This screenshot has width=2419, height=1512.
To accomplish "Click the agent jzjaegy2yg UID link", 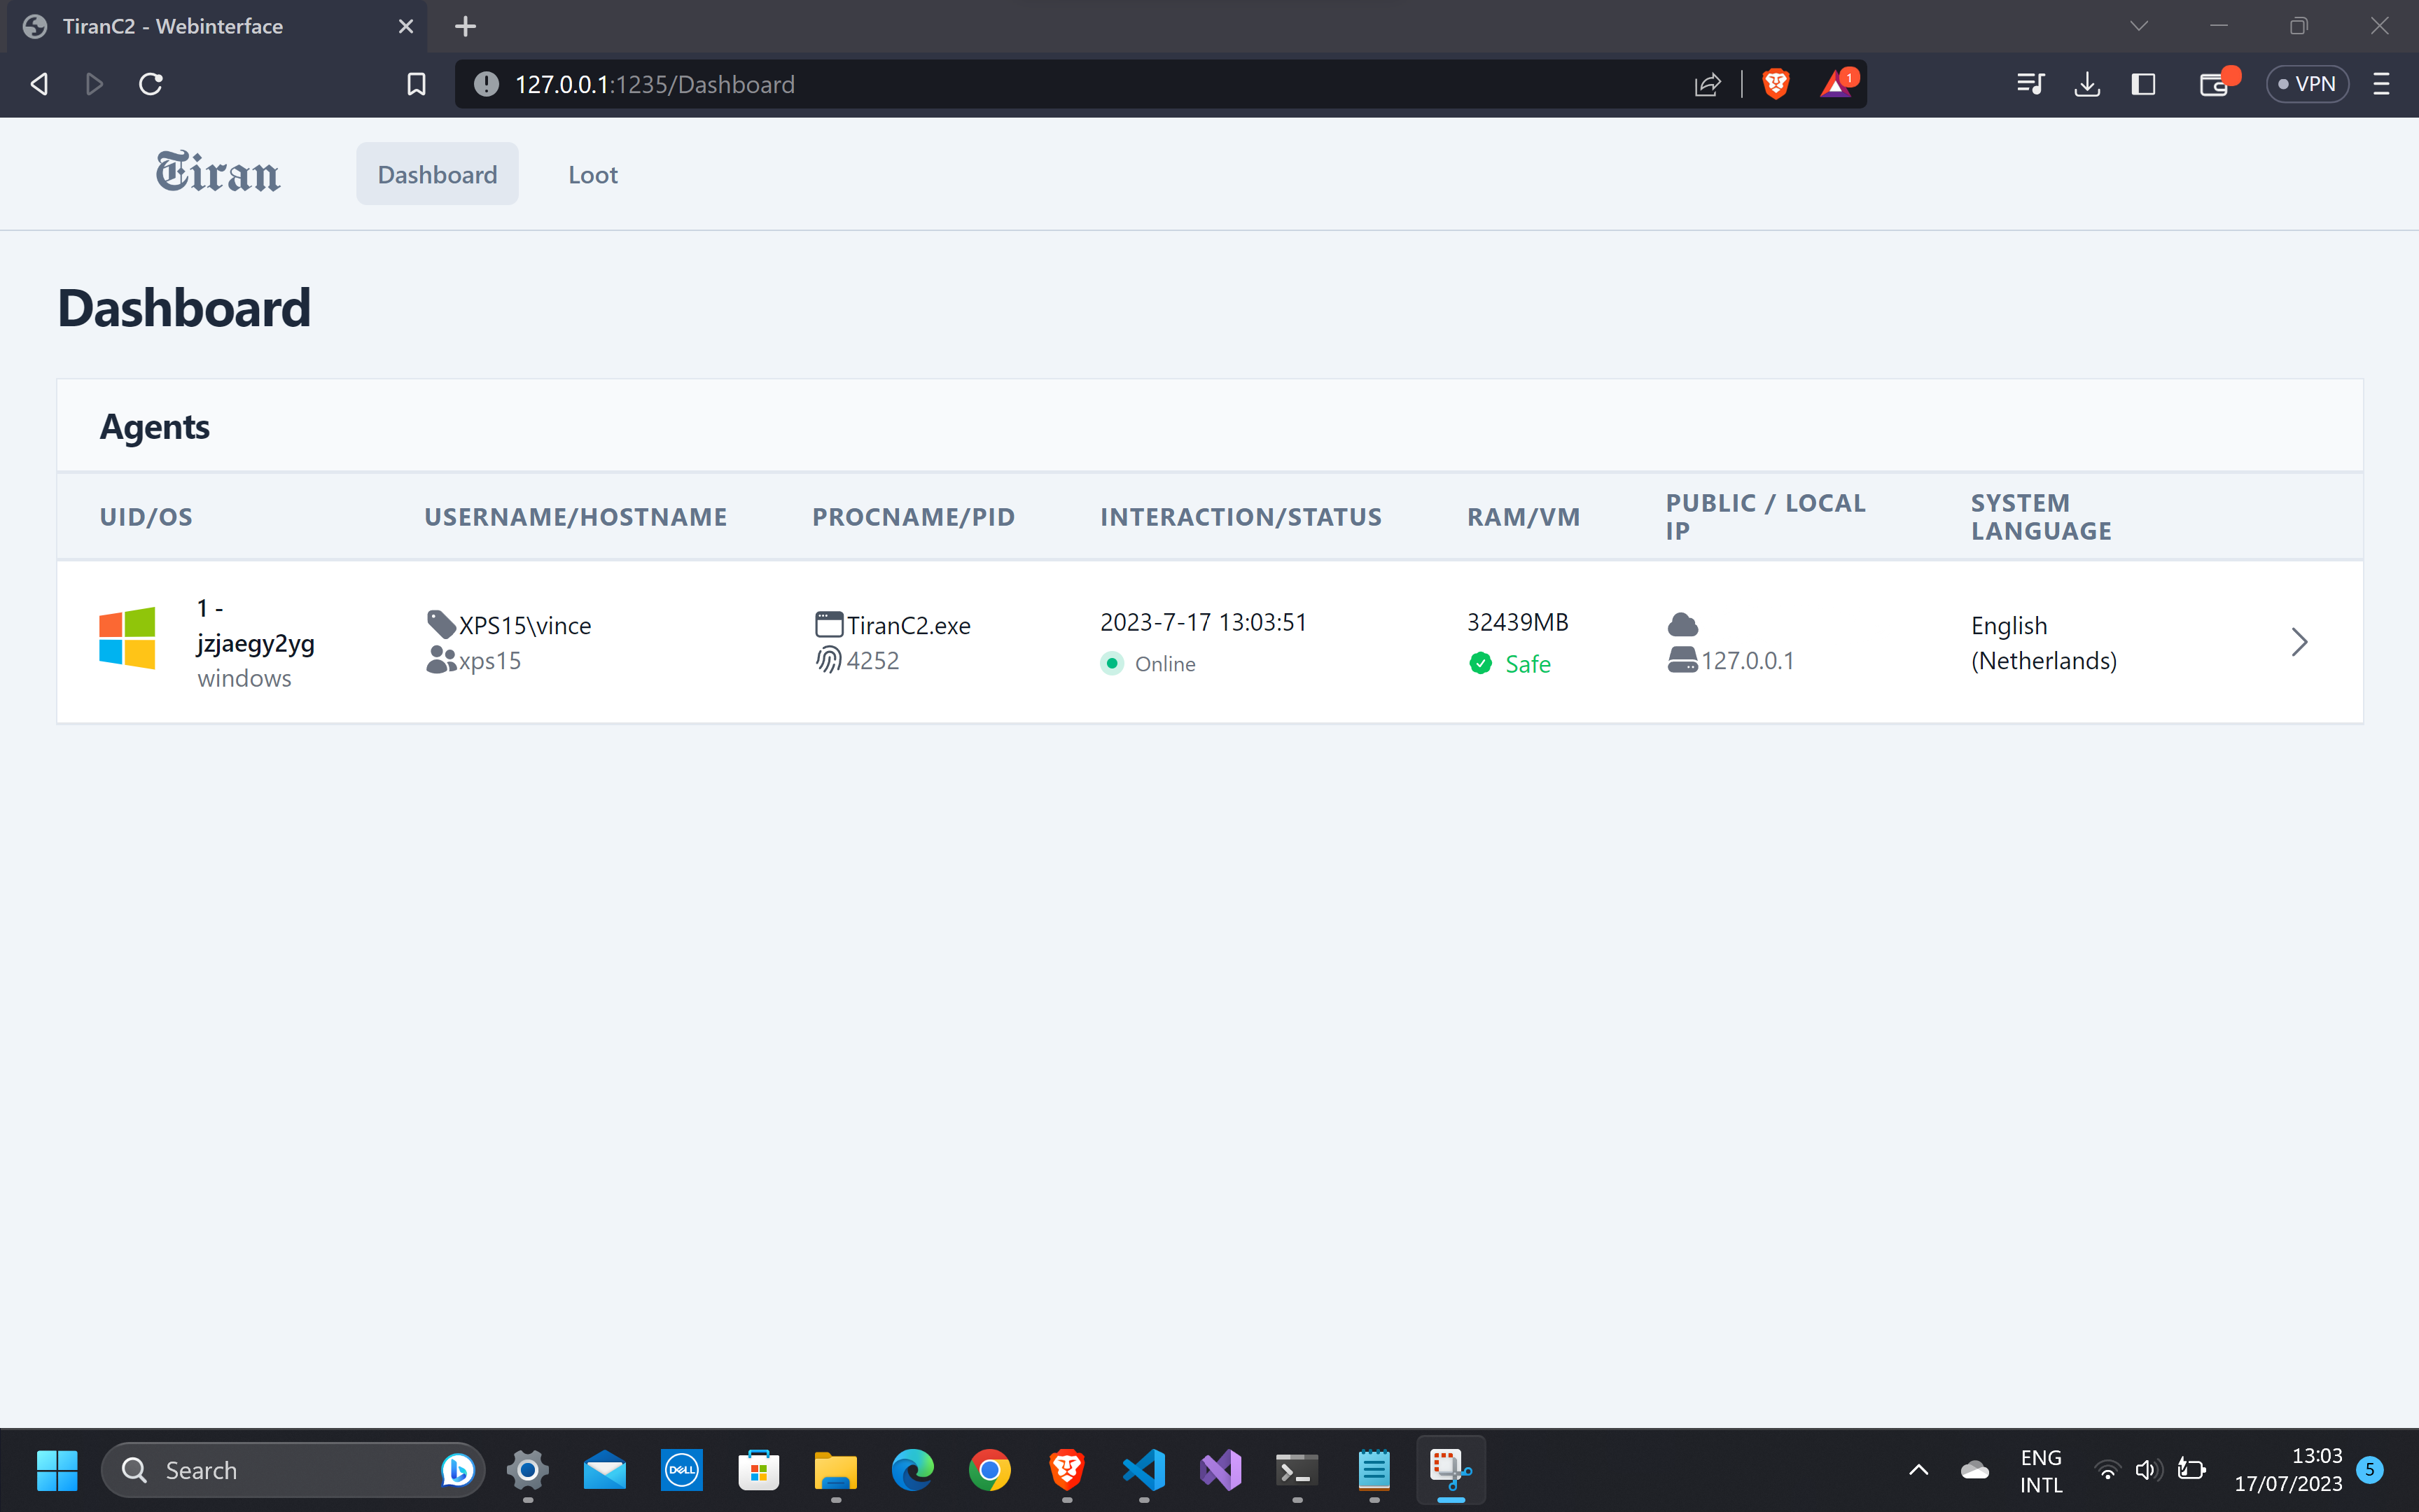I will pyautogui.click(x=255, y=643).
